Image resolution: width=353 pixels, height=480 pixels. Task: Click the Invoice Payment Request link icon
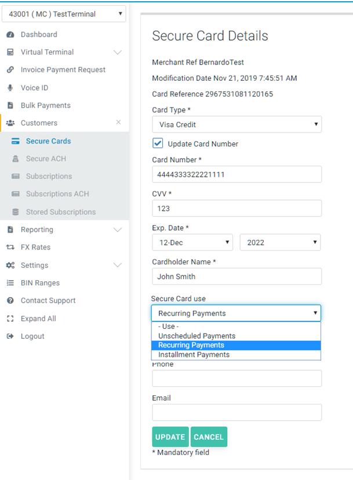tap(10, 70)
